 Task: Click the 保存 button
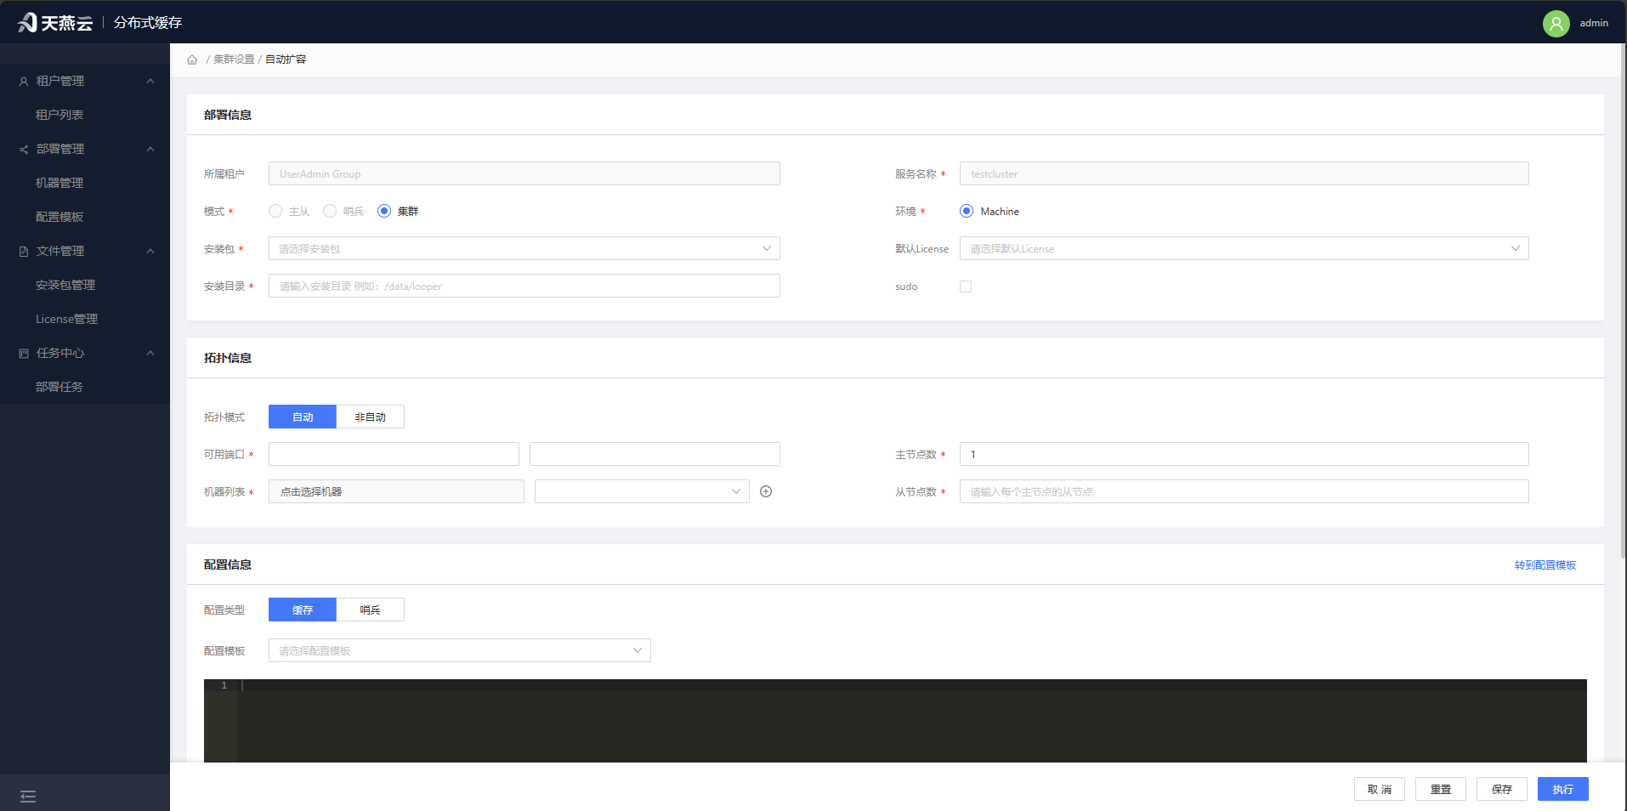click(1502, 789)
